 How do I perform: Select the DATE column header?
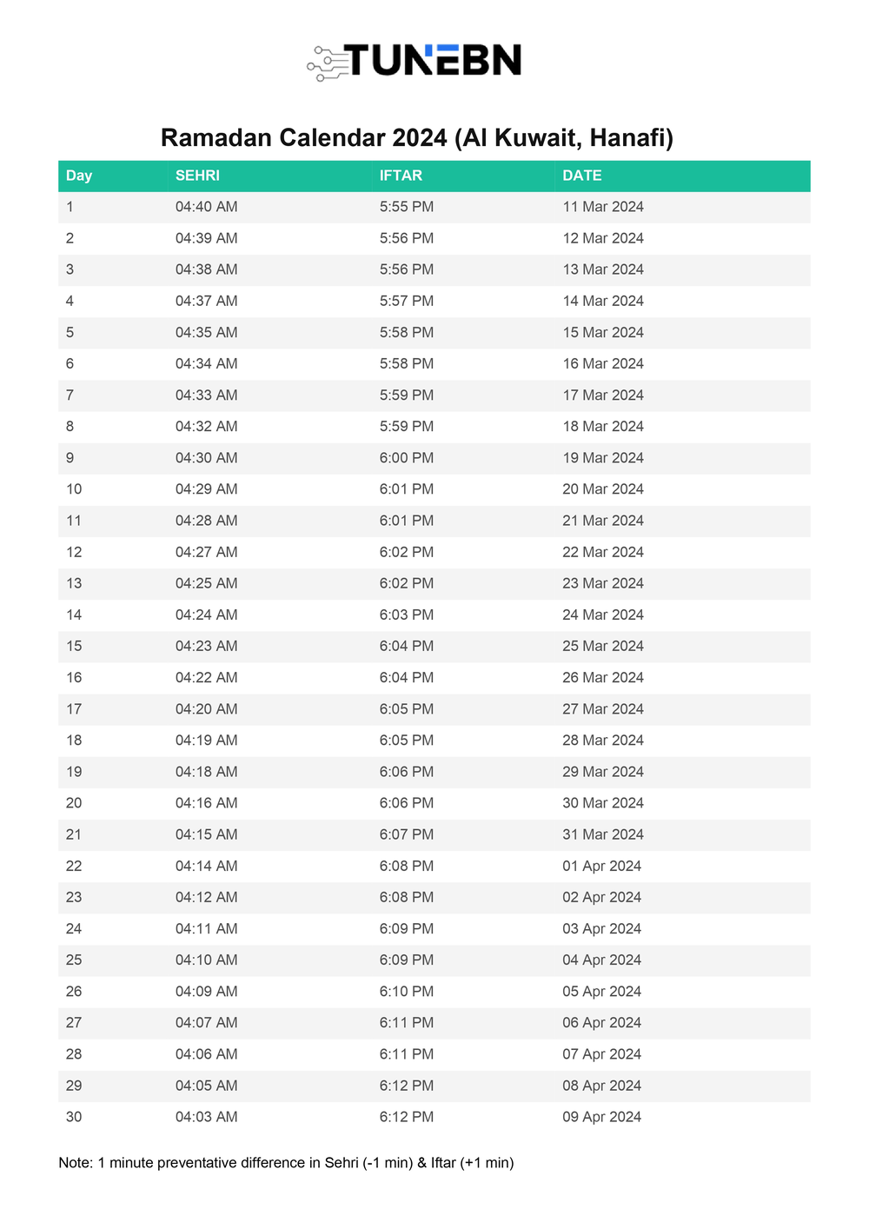[x=581, y=176]
